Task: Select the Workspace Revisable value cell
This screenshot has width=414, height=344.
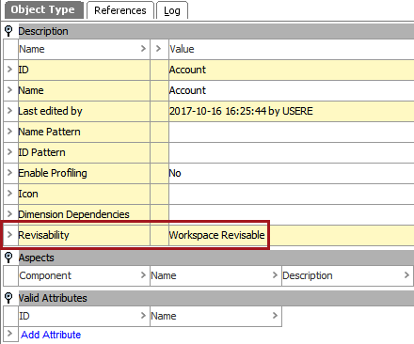Action: click(292, 235)
